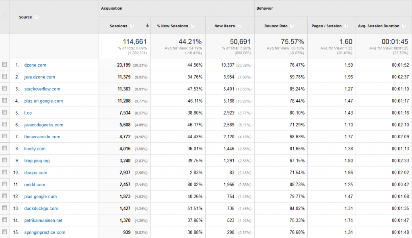Open the plus.url.google.com source link
The width and height of the screenshot is (412, 238).
(x=43, y=101)
